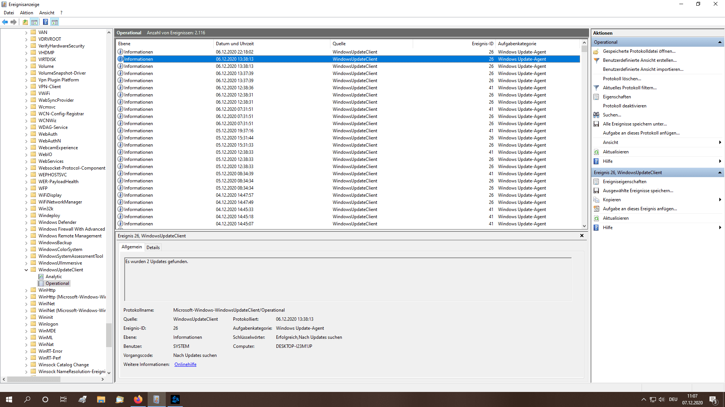Collapse the Operational actions section
The width and height of the screenshot is (725, 407).
(720, 42)
